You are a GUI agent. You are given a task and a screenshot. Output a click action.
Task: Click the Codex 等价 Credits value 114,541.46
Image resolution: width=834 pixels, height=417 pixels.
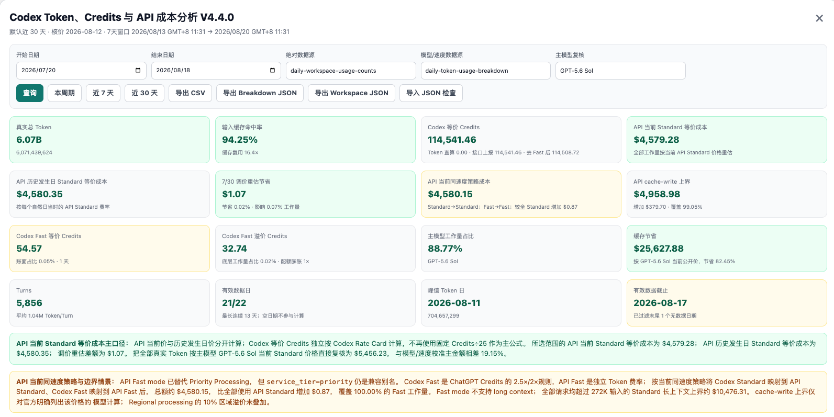pyautogui.click(x=452, y=140)
